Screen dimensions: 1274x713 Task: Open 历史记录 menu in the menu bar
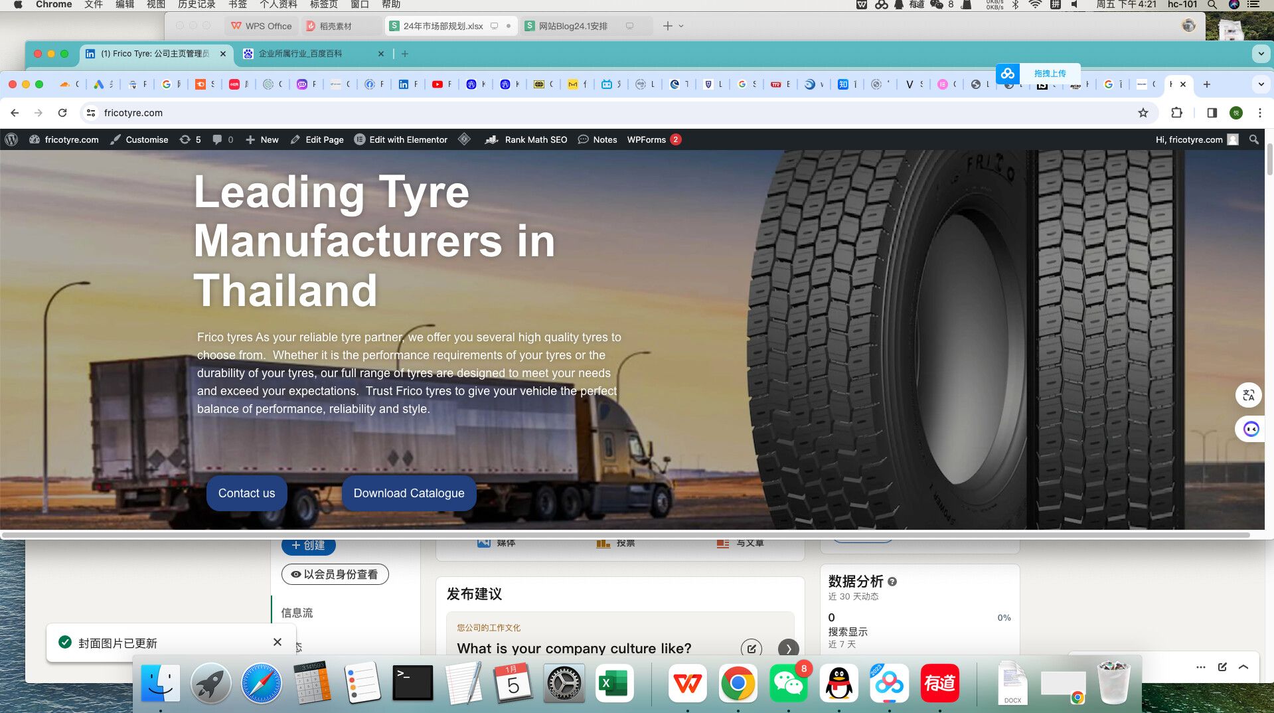[x=197, y=5]
